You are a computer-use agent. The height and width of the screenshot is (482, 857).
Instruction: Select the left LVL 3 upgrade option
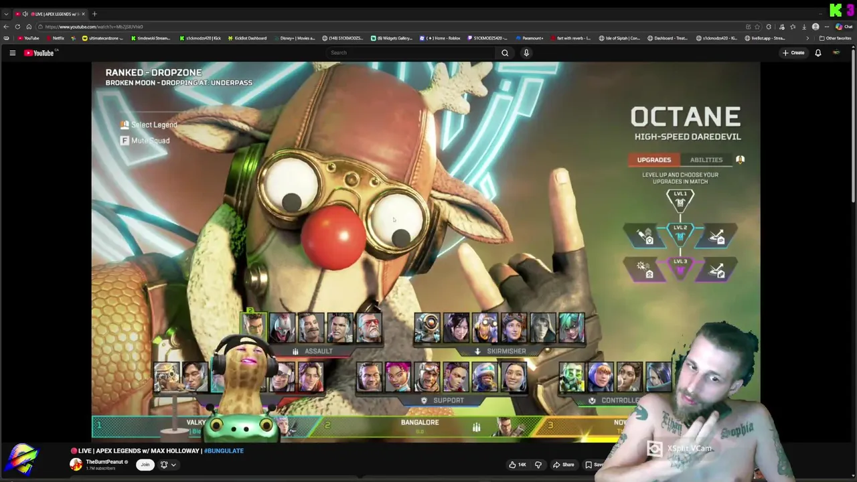[x=644, y=270]
